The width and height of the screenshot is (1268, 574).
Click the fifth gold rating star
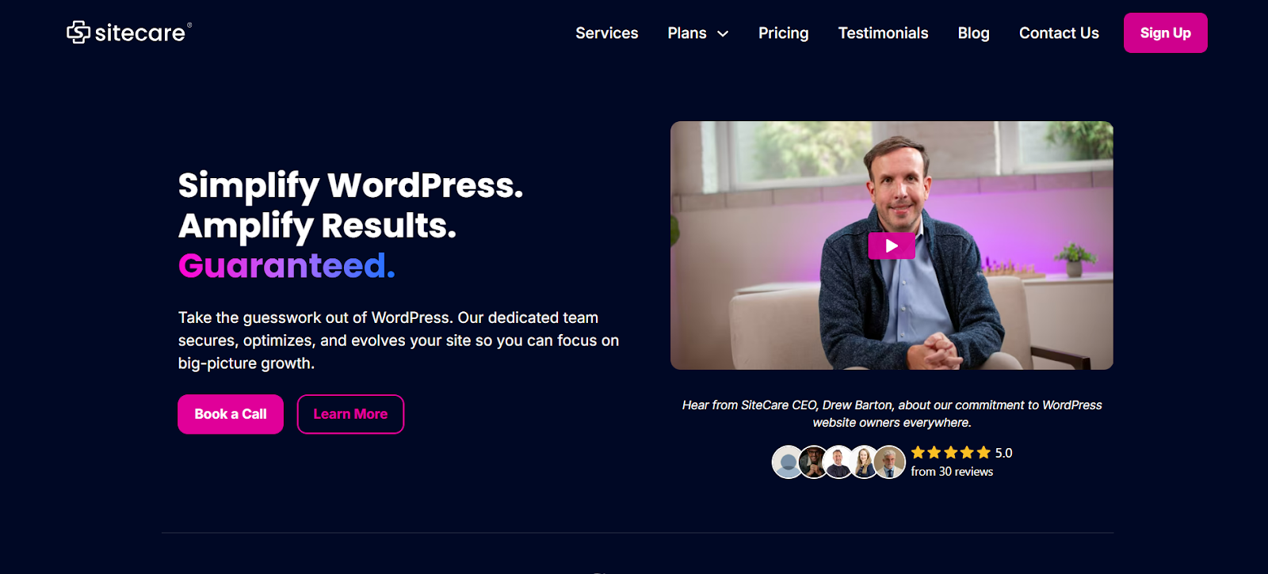(983, 453)
